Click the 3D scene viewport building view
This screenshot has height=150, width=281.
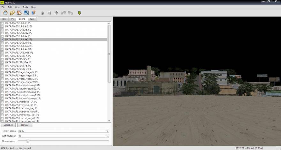coord(197,81)
